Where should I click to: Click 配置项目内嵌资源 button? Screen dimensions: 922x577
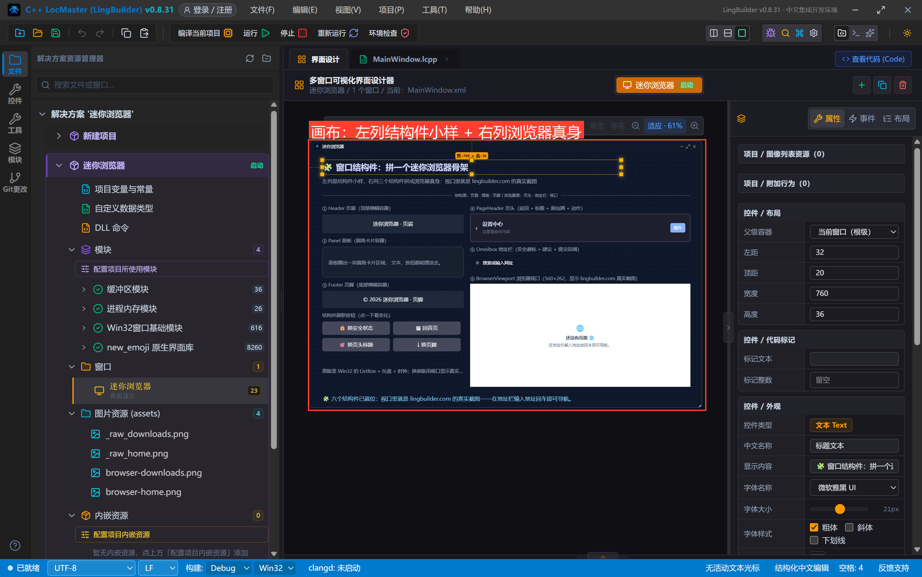(x=172, y=535)
